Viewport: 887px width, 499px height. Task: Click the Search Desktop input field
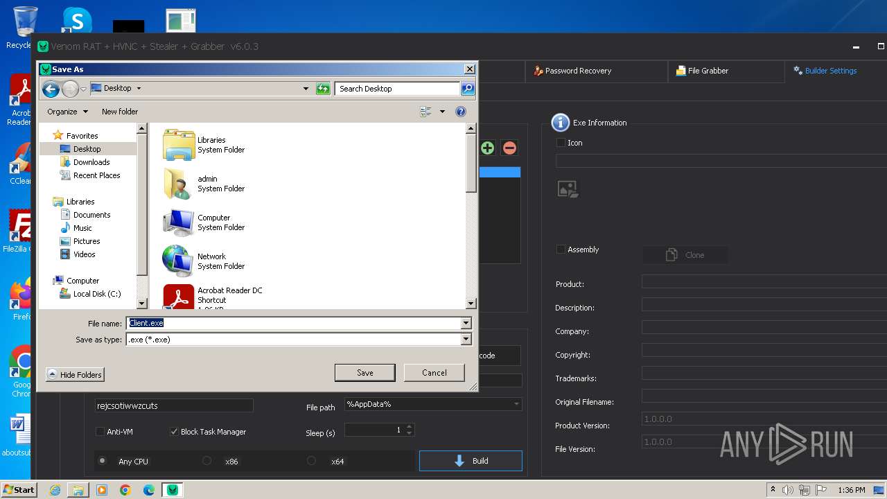coord(398,89)
